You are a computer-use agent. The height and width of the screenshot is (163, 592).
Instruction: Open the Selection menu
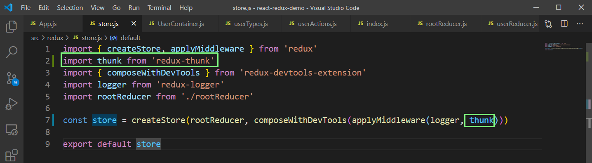pos(70,8)
